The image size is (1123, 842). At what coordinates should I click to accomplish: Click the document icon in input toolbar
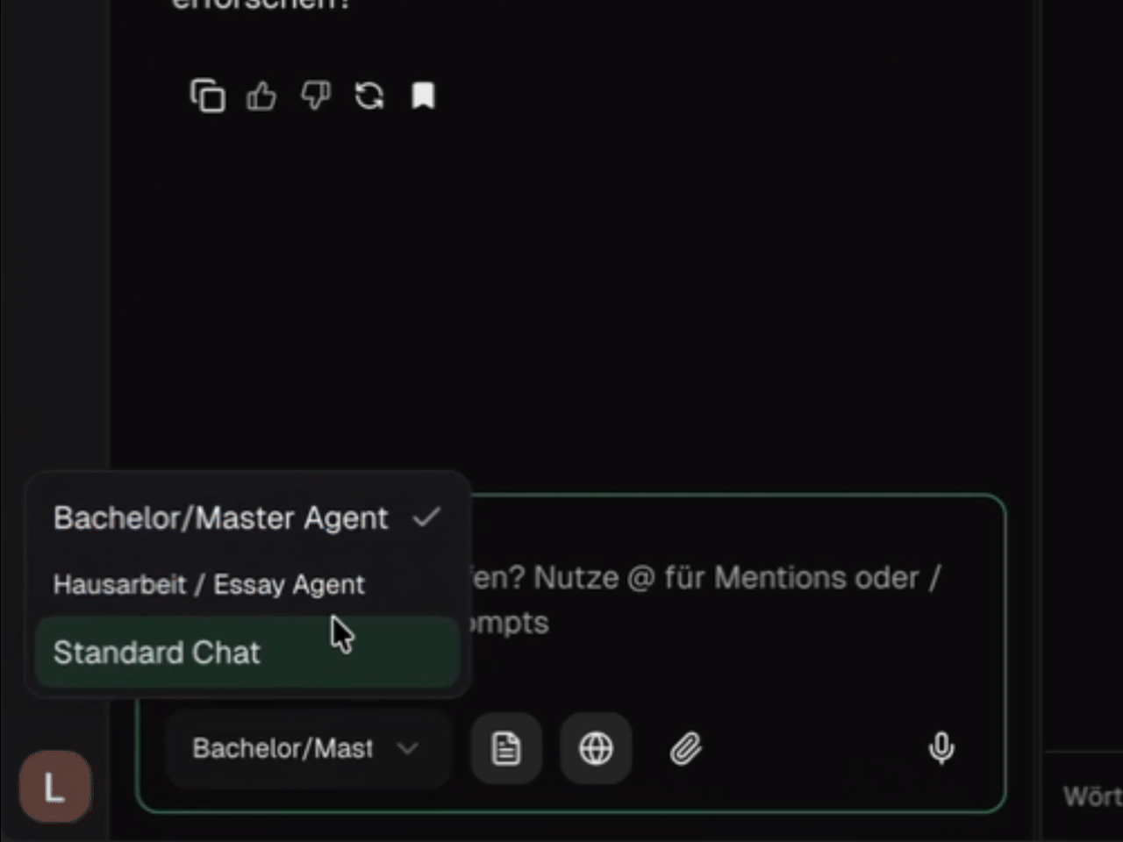(x=506, y=748)
